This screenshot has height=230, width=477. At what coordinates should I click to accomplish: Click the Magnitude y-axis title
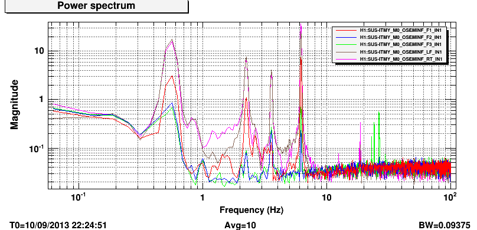(14, 104)
